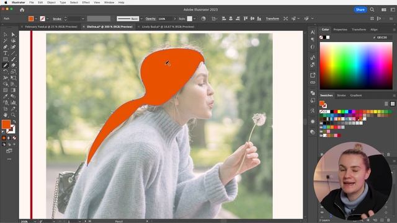The width and height of the screenshot is (397, 223).
Task: Select the Zoom tool
Action: (13, 115)
